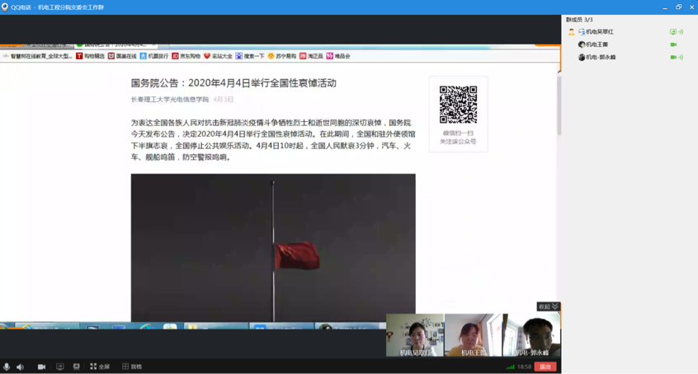Click 机电吴翠红's screen sharing status icon

click(673, 32)
